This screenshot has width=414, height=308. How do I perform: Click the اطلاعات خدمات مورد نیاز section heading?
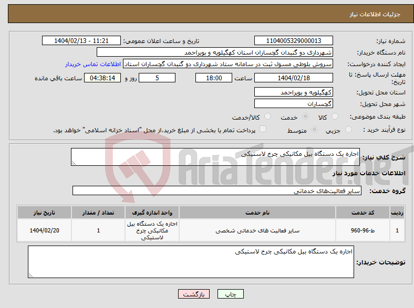[369, 173]
